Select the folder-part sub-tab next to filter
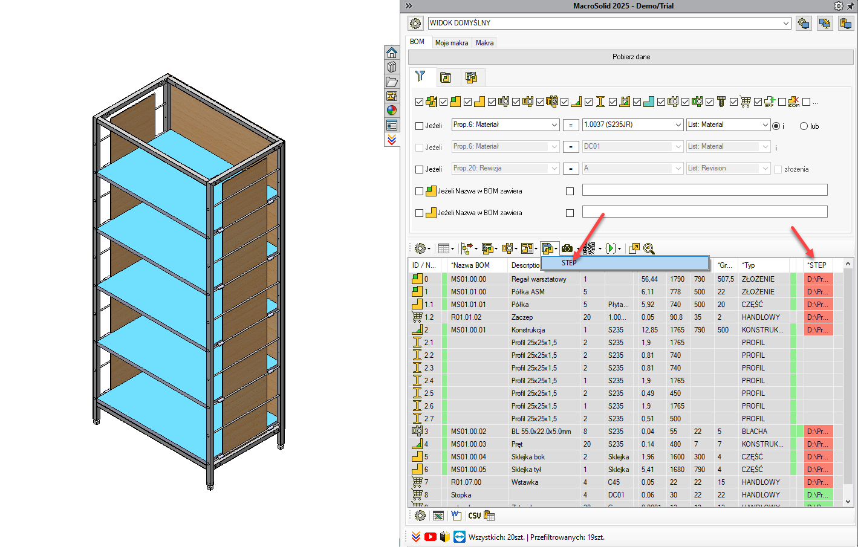 446,77
